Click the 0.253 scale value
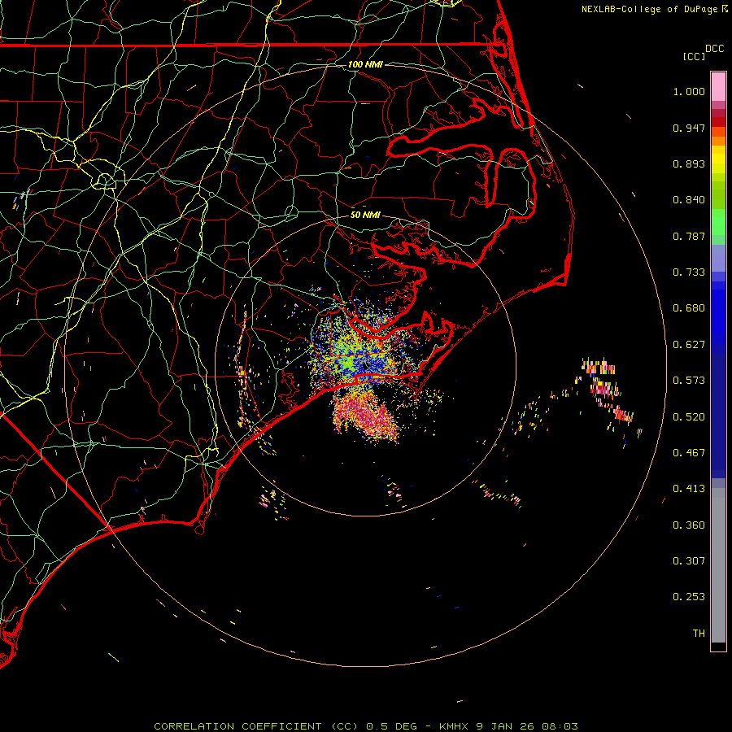This screenshot has height=732, width=732. click(x=689, y=597)
